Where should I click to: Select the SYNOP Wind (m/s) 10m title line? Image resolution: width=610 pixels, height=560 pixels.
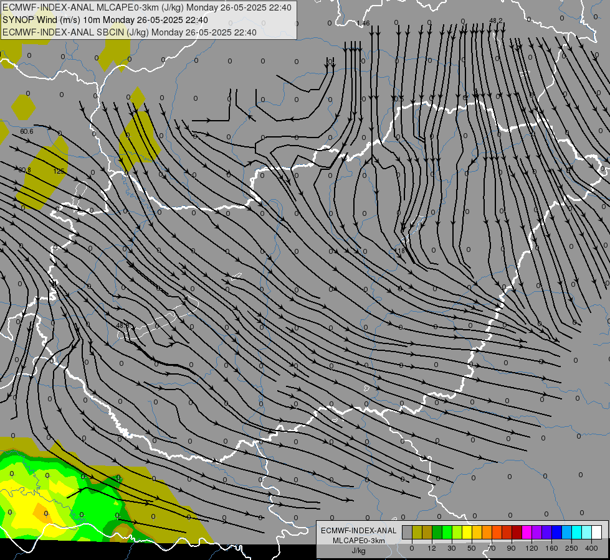105,20
